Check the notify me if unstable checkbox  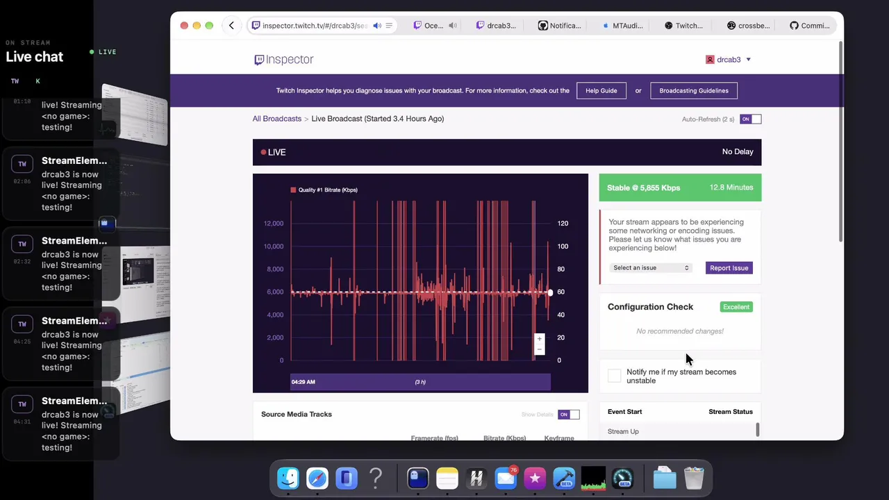pyautogui.click(x=614, y=376)
